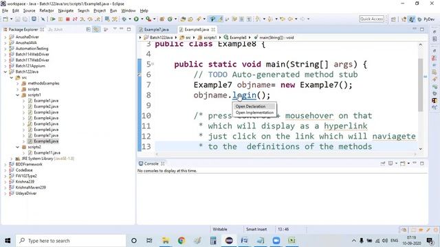Viewport: 440px width, 247px height.
Task: Open the Back history dropdown arrow
Action: pos(296,19)
